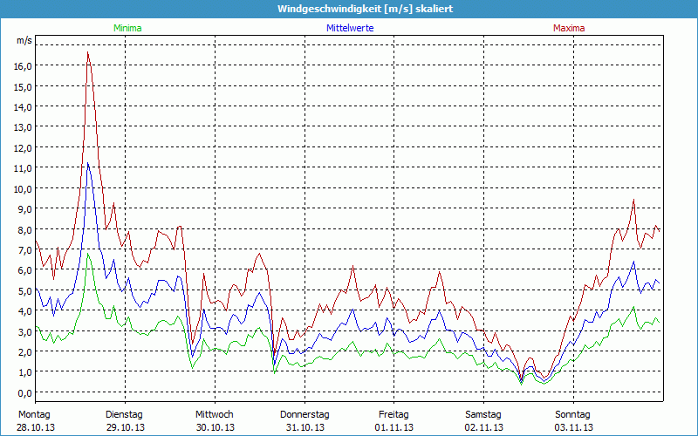Click the blue Mittelwerte peak near 11 m/s
Viewport: 698px width, 436px height.
click(88, 163)
